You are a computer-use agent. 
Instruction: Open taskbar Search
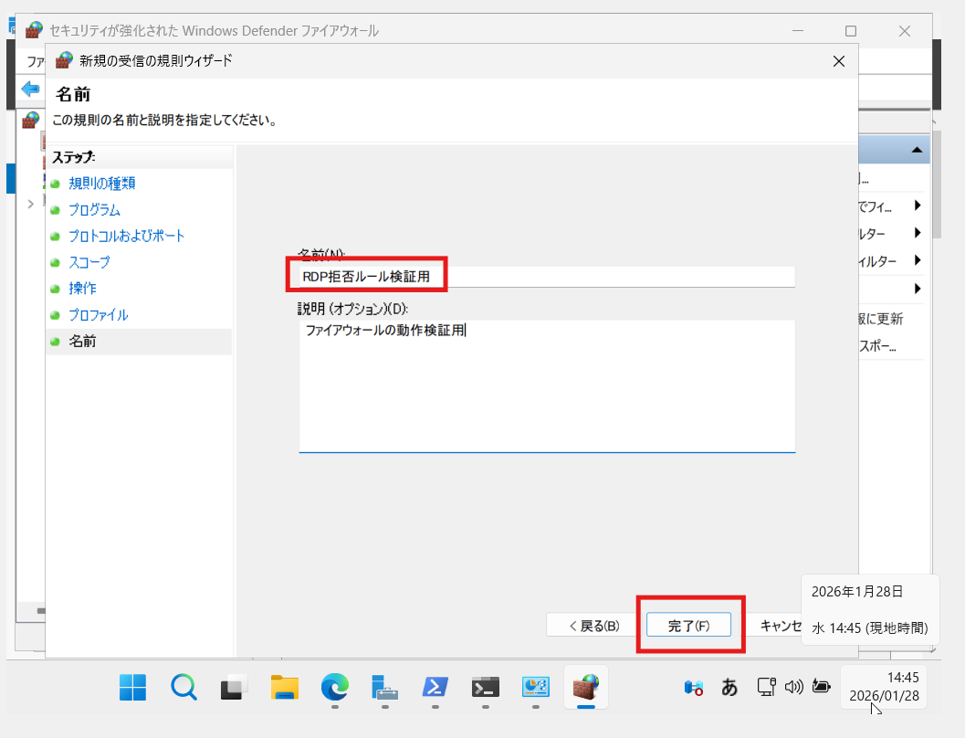click(x=184, y=687)
